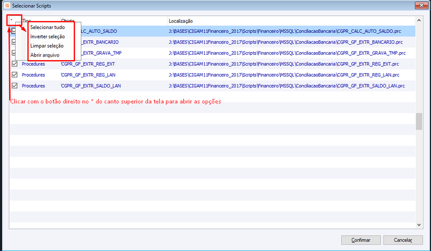The height and width of the screenshot is (251, 431).
Task: Click the CGPR_GF_EXTR_REG_LAN object name
Action: tap(88, 75)
